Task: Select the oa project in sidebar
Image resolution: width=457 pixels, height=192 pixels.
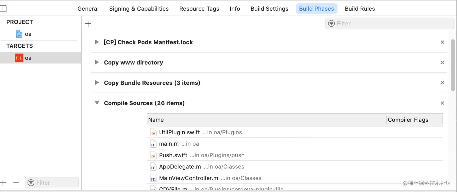Action: pos(28,34)
